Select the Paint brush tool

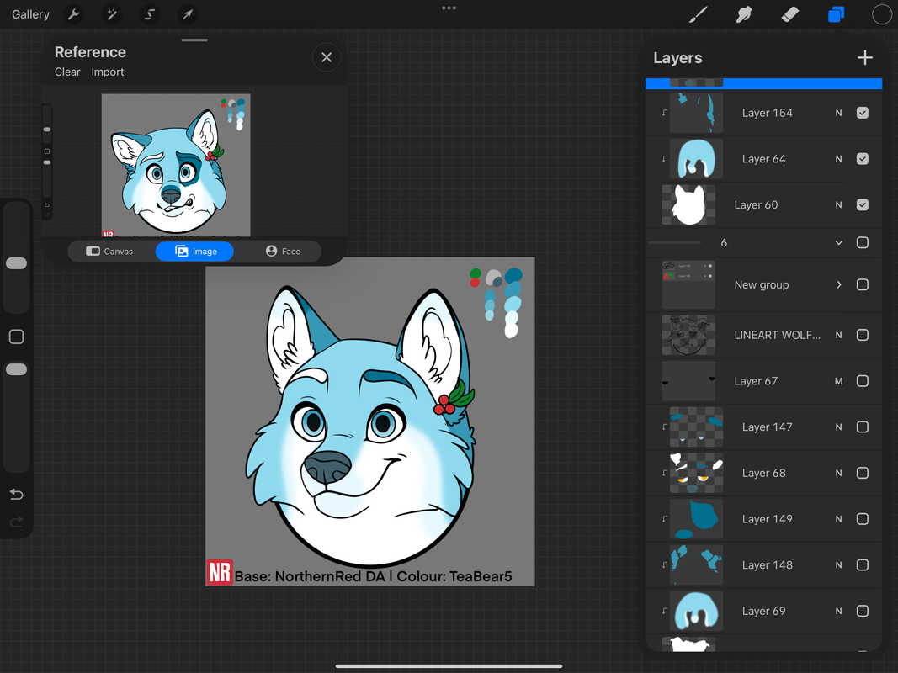(x=698, y=14)
